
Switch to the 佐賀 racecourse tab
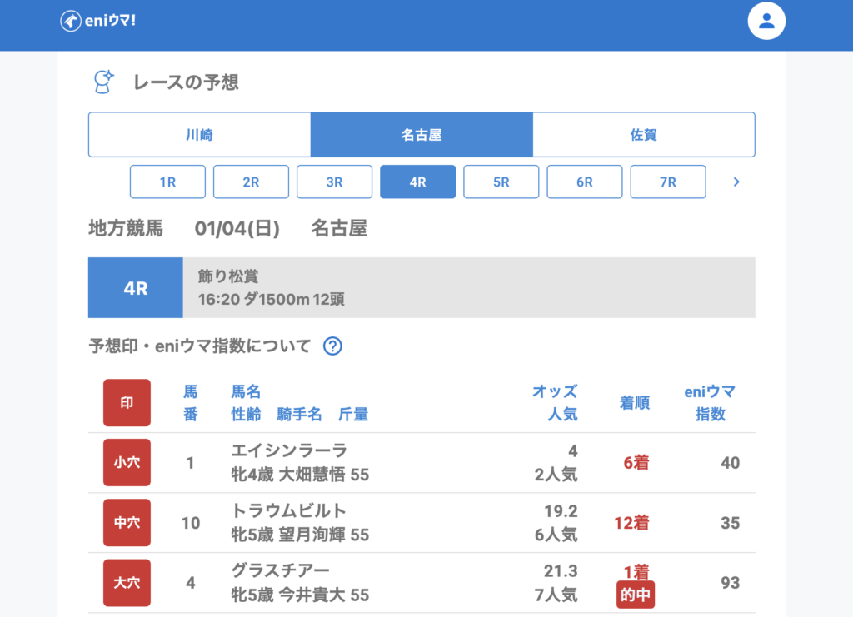tap(643, 135)
